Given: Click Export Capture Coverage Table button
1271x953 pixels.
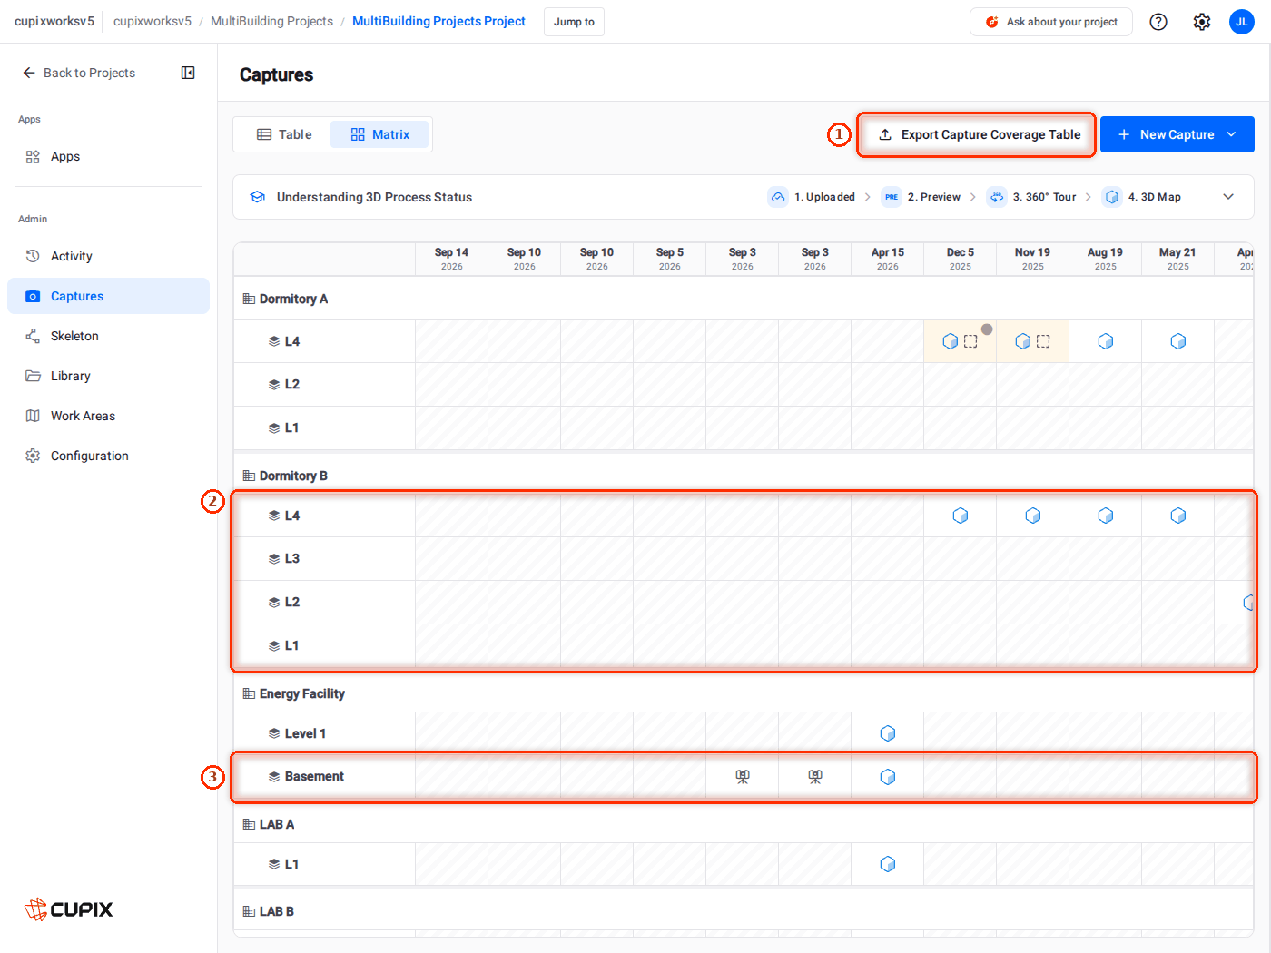Looking at the screenshot, I should pyautogui.click(x=977, y=134).
